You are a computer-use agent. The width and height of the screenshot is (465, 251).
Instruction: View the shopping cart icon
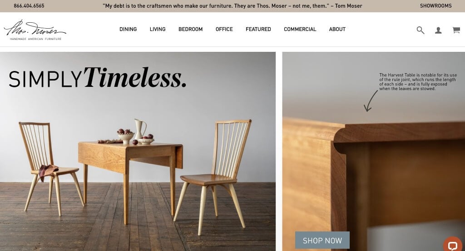pos(456,30)
